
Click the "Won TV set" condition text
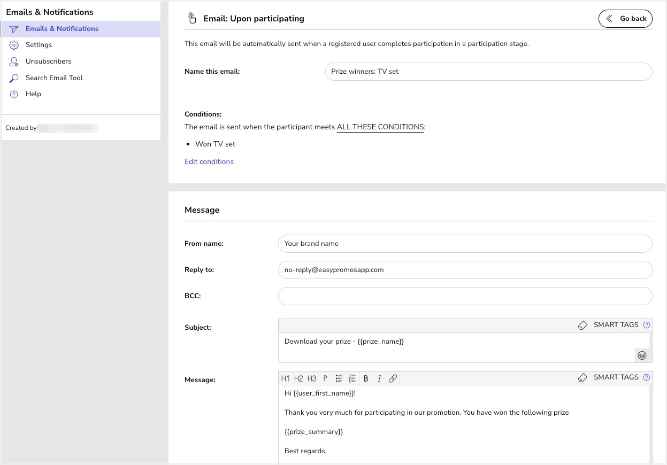[x=215, y=144]
